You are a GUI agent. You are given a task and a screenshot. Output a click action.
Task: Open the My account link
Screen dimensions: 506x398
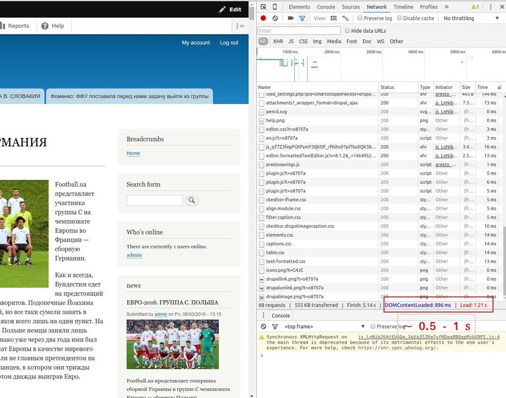coord(196,42)
